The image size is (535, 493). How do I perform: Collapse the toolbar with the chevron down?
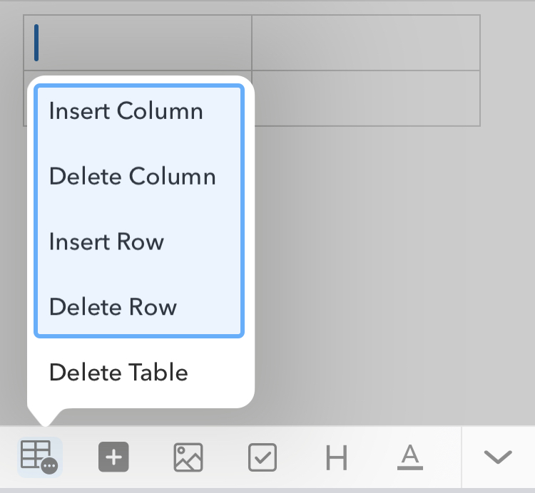498,457
